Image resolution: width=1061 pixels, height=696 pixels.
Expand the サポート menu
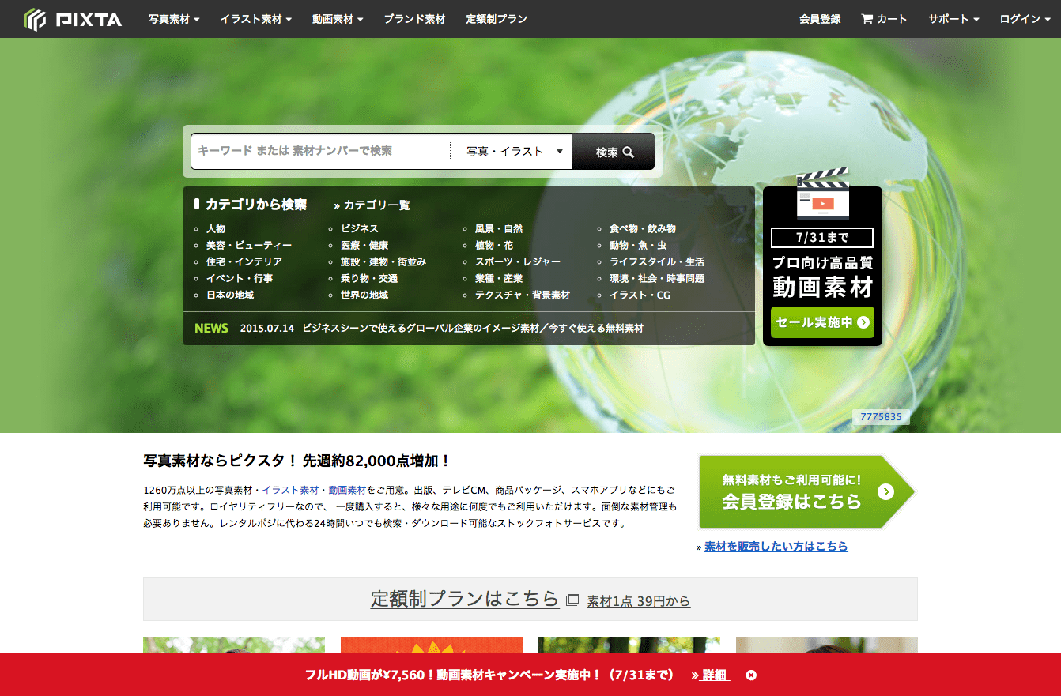click(x=953, y=19)
